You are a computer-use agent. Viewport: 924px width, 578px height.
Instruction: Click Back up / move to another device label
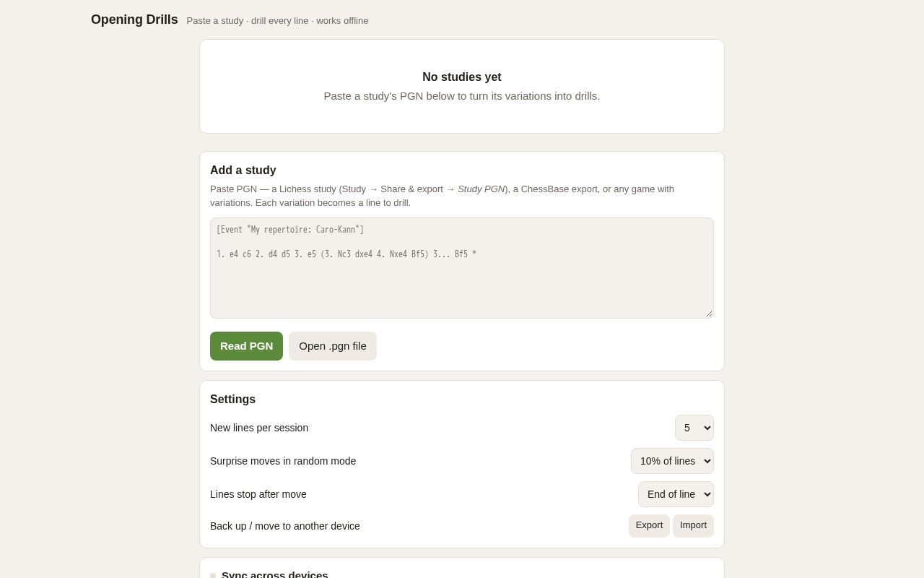click(x=285, y=526)
